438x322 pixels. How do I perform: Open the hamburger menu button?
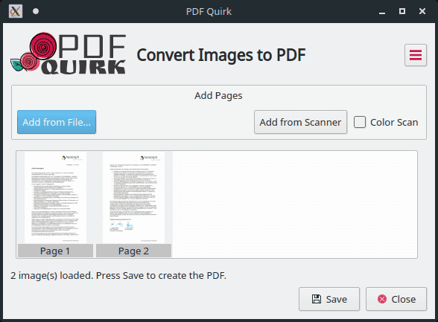(x=416, y=55)
